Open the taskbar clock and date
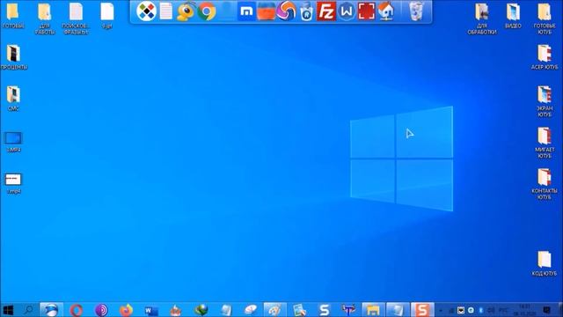 (x=524, y=310)
